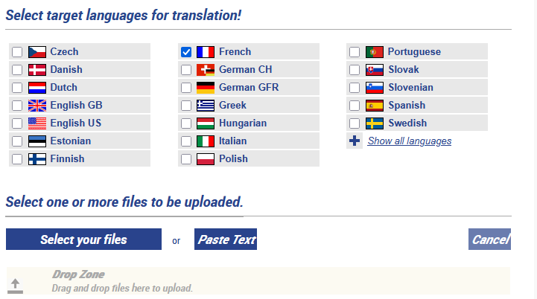Screen dimensions: 537x299
Task: Hit the Cancel button
Action: [489, 239]
